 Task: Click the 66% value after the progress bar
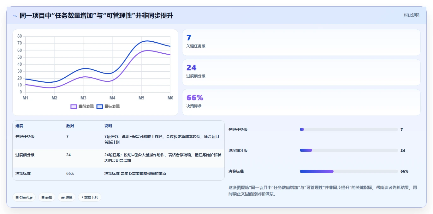click(404, 171)
